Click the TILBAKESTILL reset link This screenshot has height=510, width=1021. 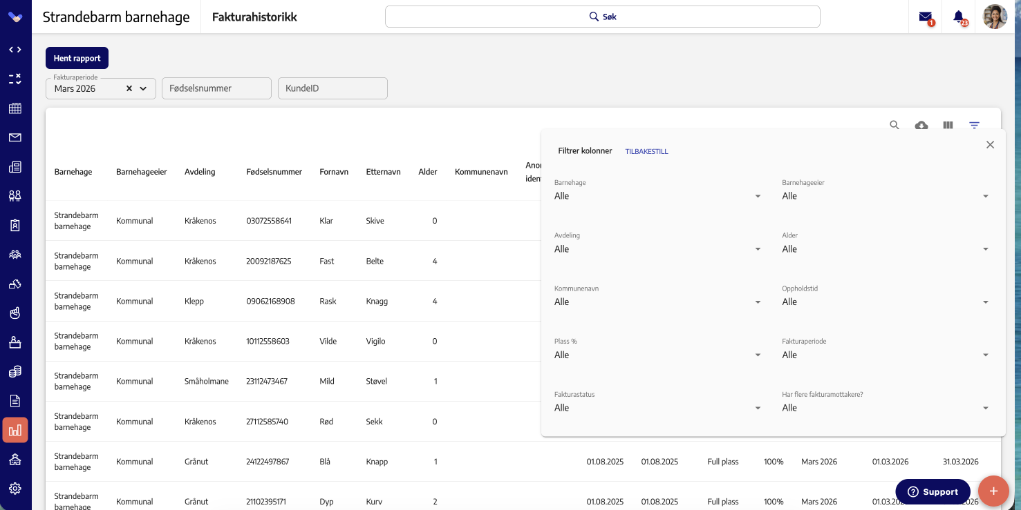pyautogui.click(x=646, y=151)
